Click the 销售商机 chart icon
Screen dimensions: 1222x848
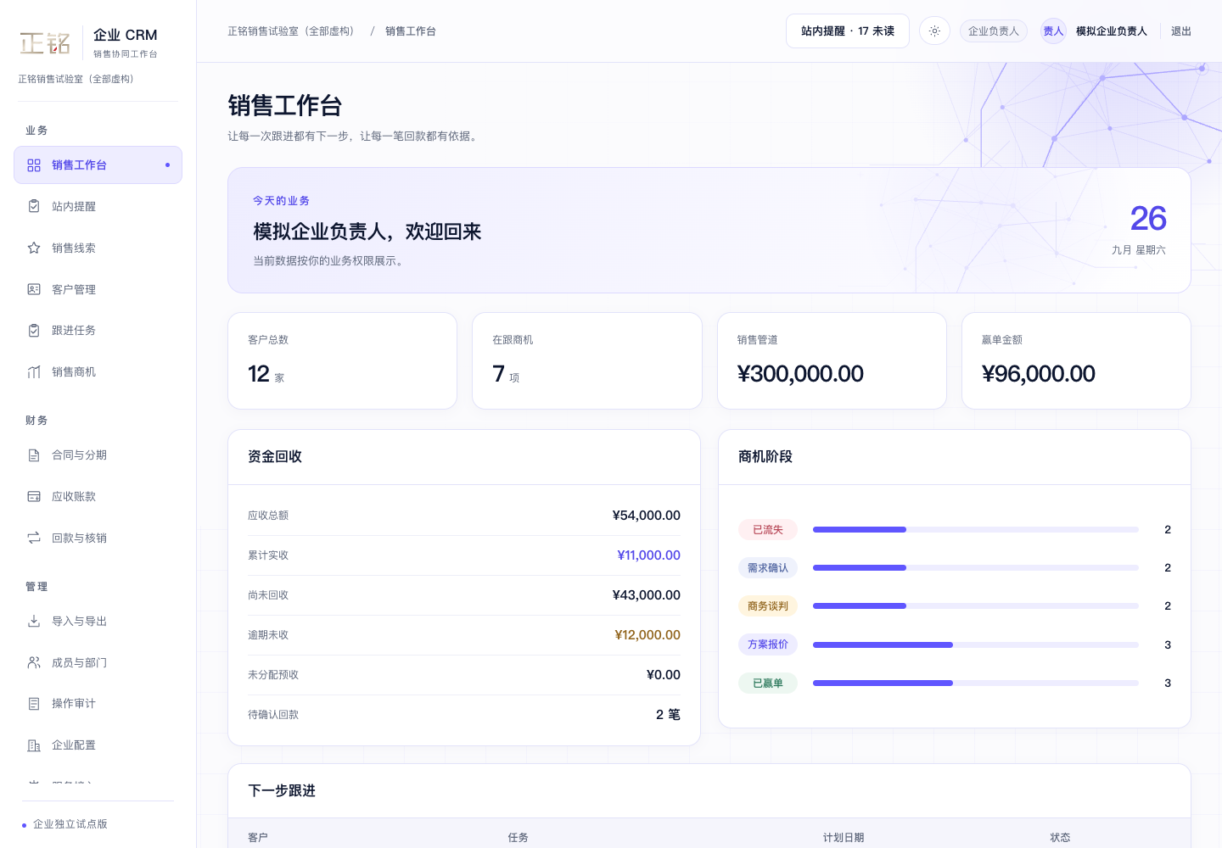(34, 371)
